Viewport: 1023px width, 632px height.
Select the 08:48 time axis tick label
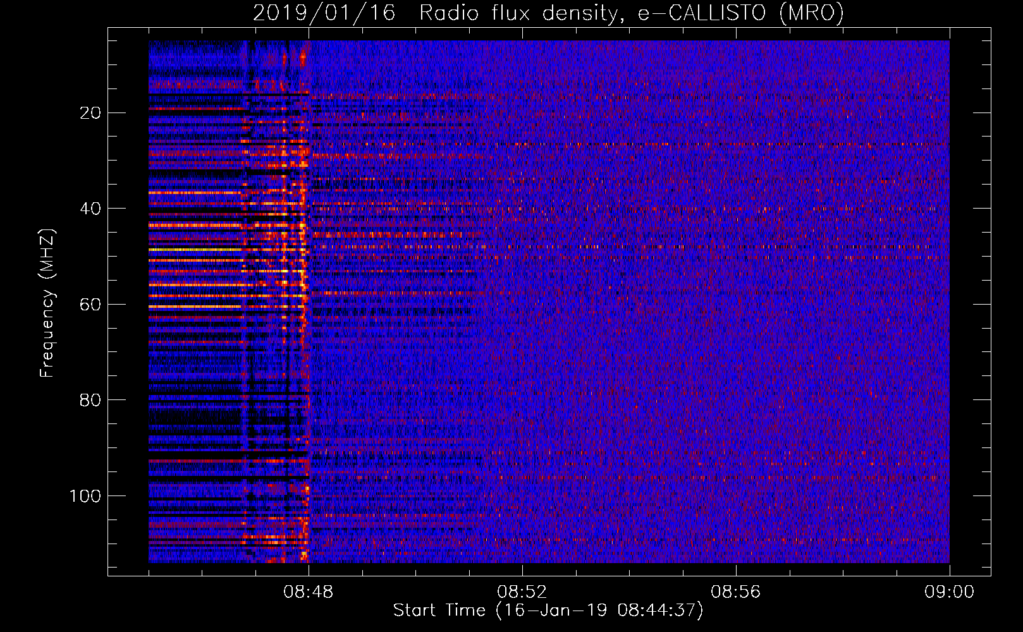pyautogui.click(x=309, y=592)
